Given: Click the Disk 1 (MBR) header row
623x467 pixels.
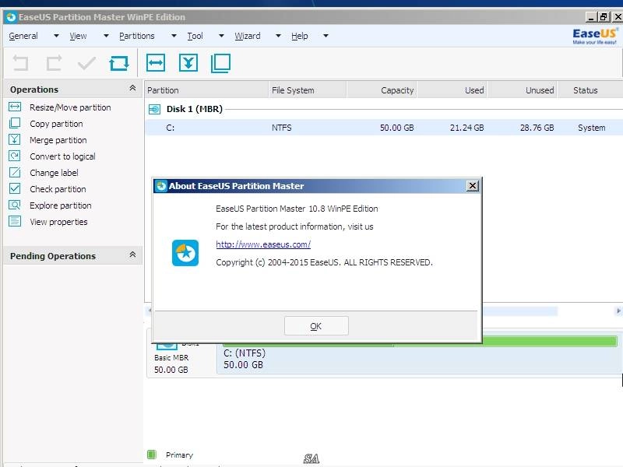Looking at the screenshot, I should 384,109.
